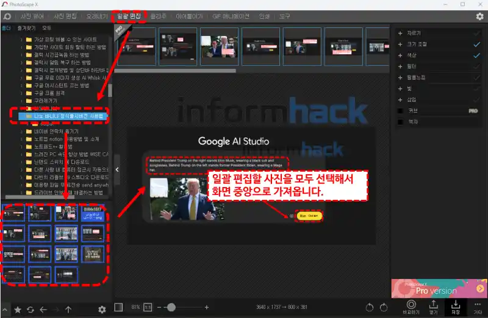Open the GIF 애니메이션 tab
The image size is (488, 318).
tap(231, 16)
